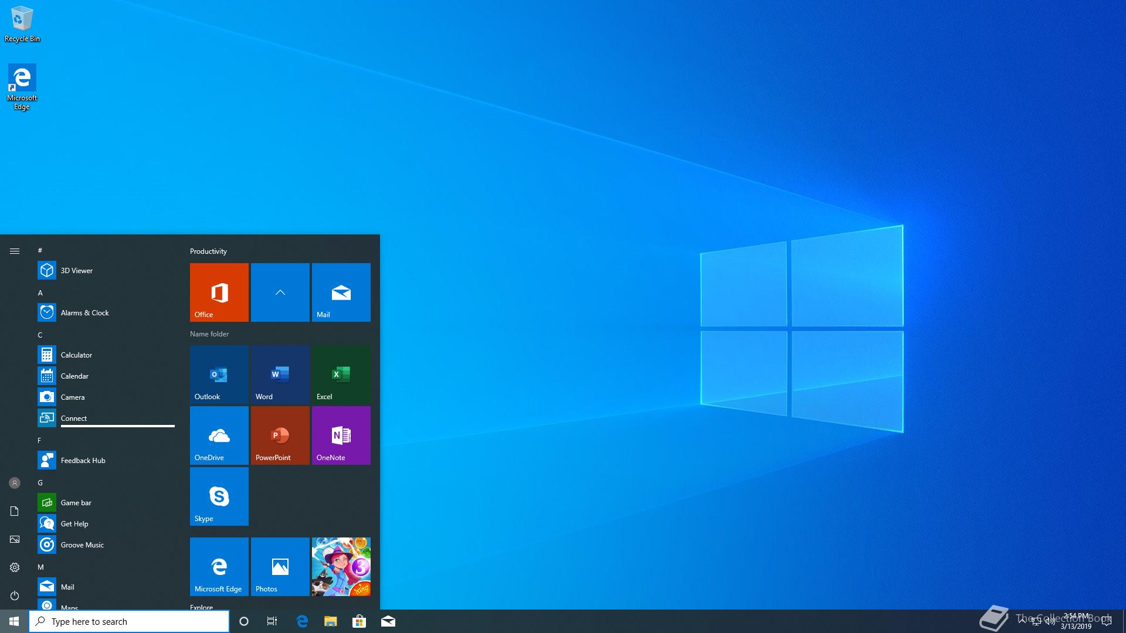Viewport: 1126px width, 633px height.
Task: Open the Microsoft Edge start tile
Action: [x=219, y=566]
